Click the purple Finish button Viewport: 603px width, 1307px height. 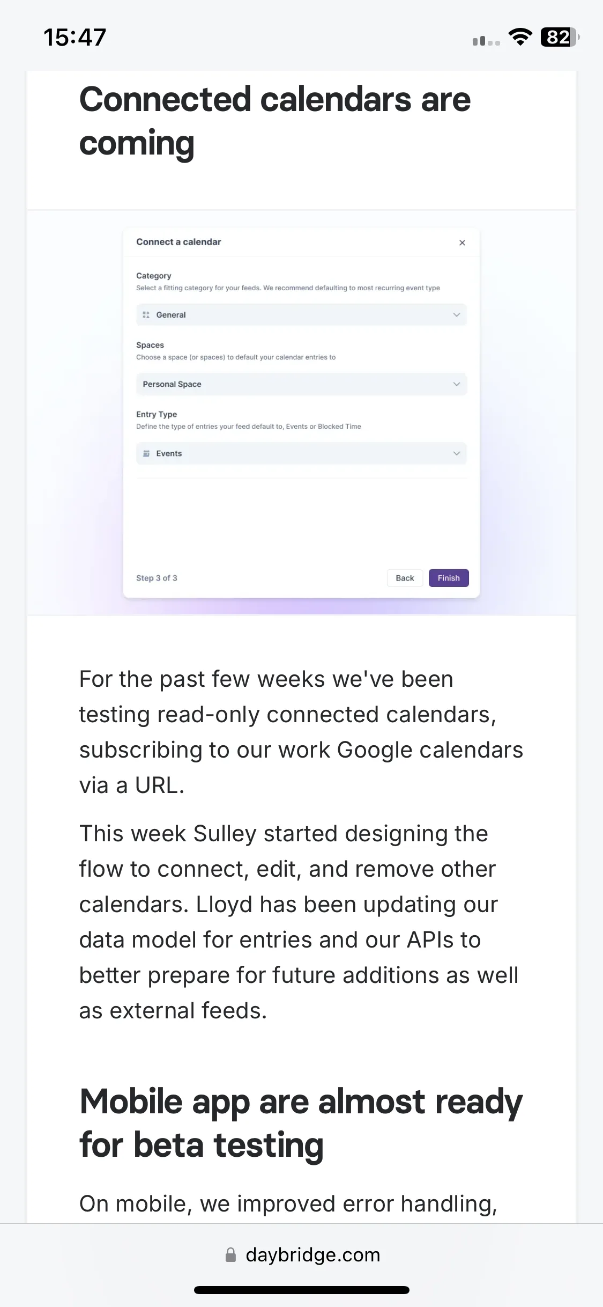point(449,578)
